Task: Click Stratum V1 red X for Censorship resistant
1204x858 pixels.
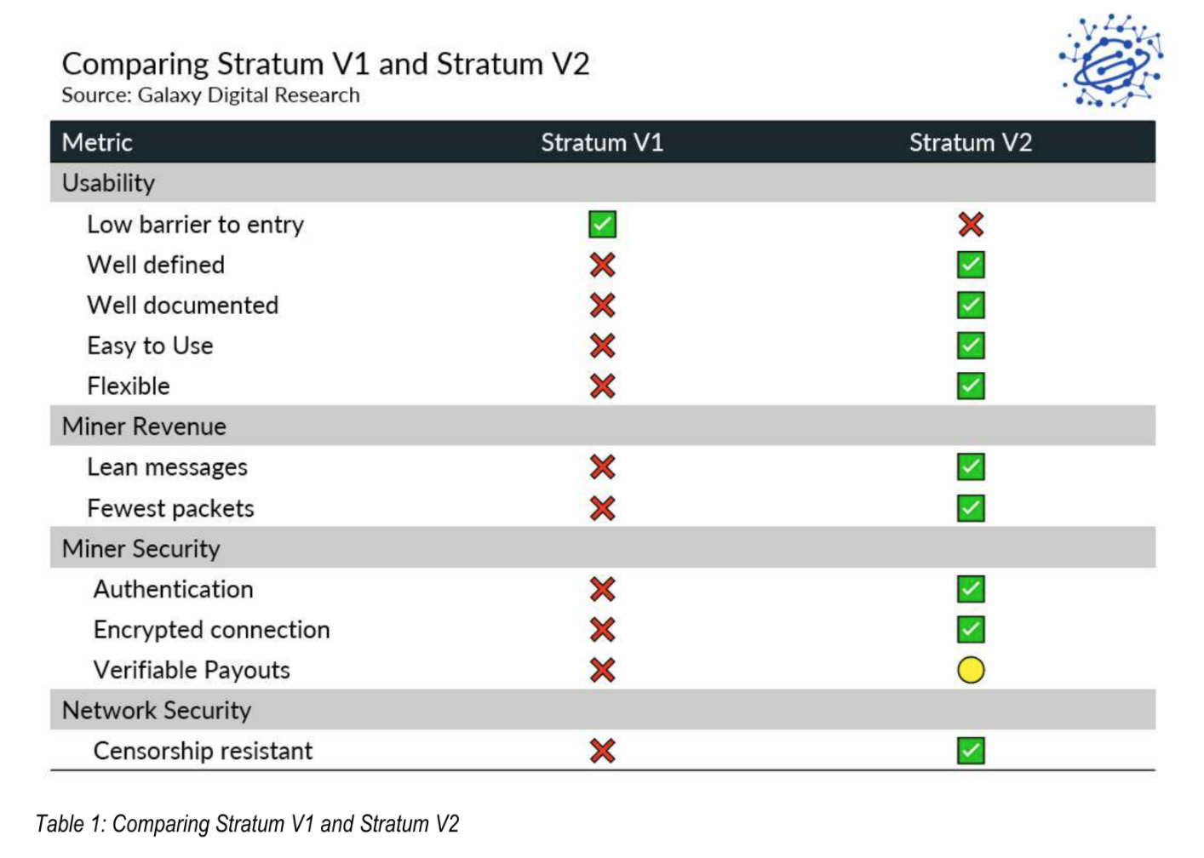Action: [602, 751]
